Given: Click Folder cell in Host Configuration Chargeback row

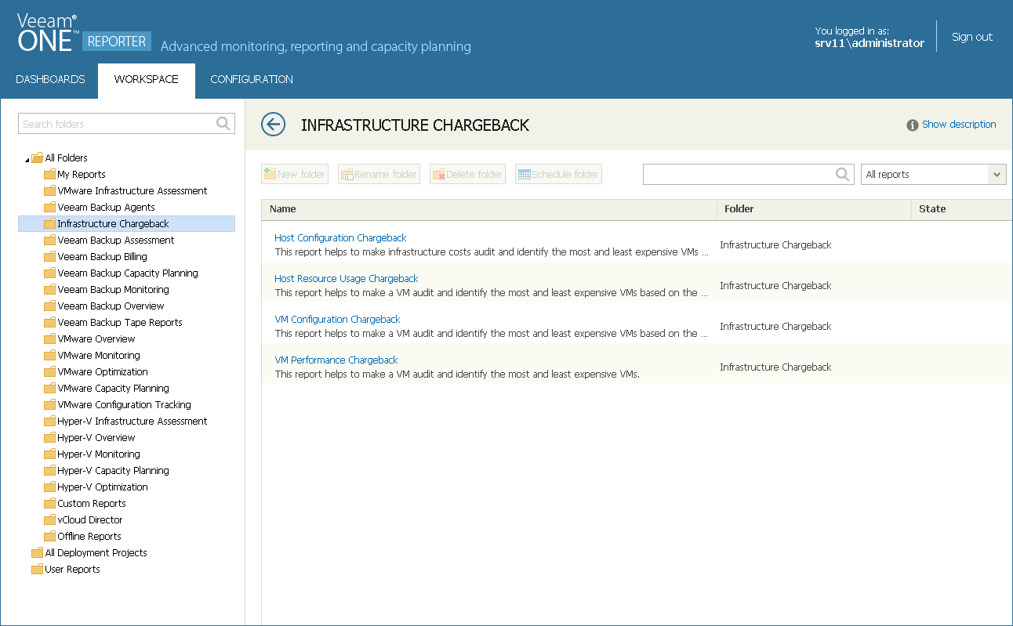Looking at the screenshot, I should 775,244.
